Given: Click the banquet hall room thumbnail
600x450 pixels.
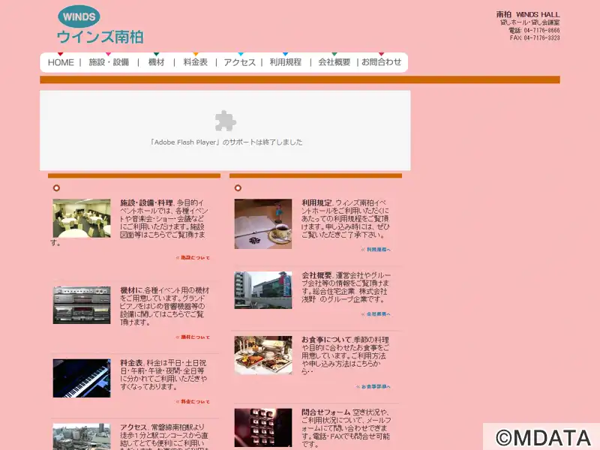Looking at the screenshot, I should tap(82, 218).
